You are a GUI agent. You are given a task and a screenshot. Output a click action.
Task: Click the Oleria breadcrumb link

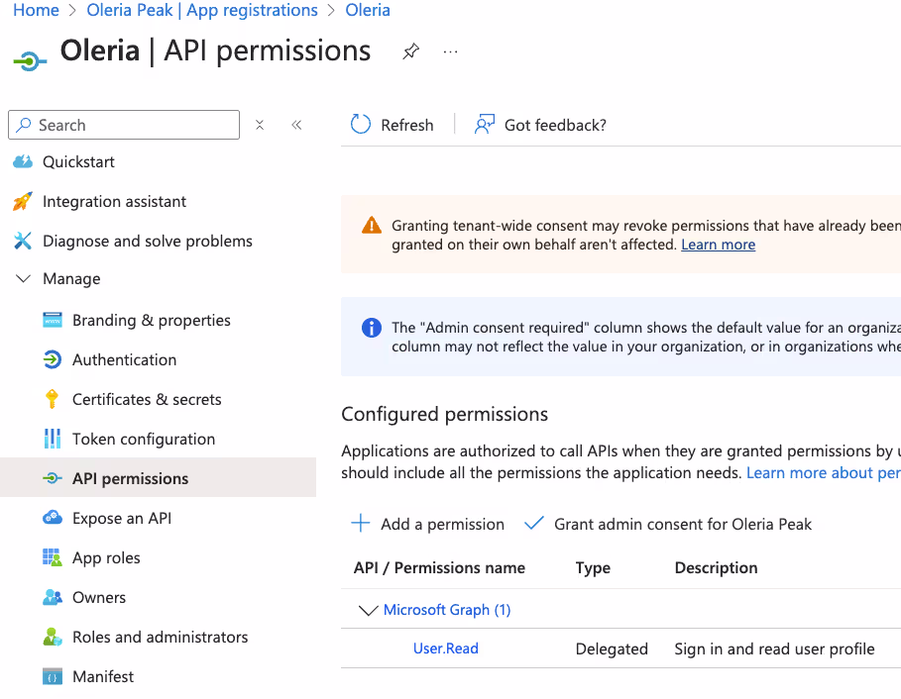coord(368,10)
